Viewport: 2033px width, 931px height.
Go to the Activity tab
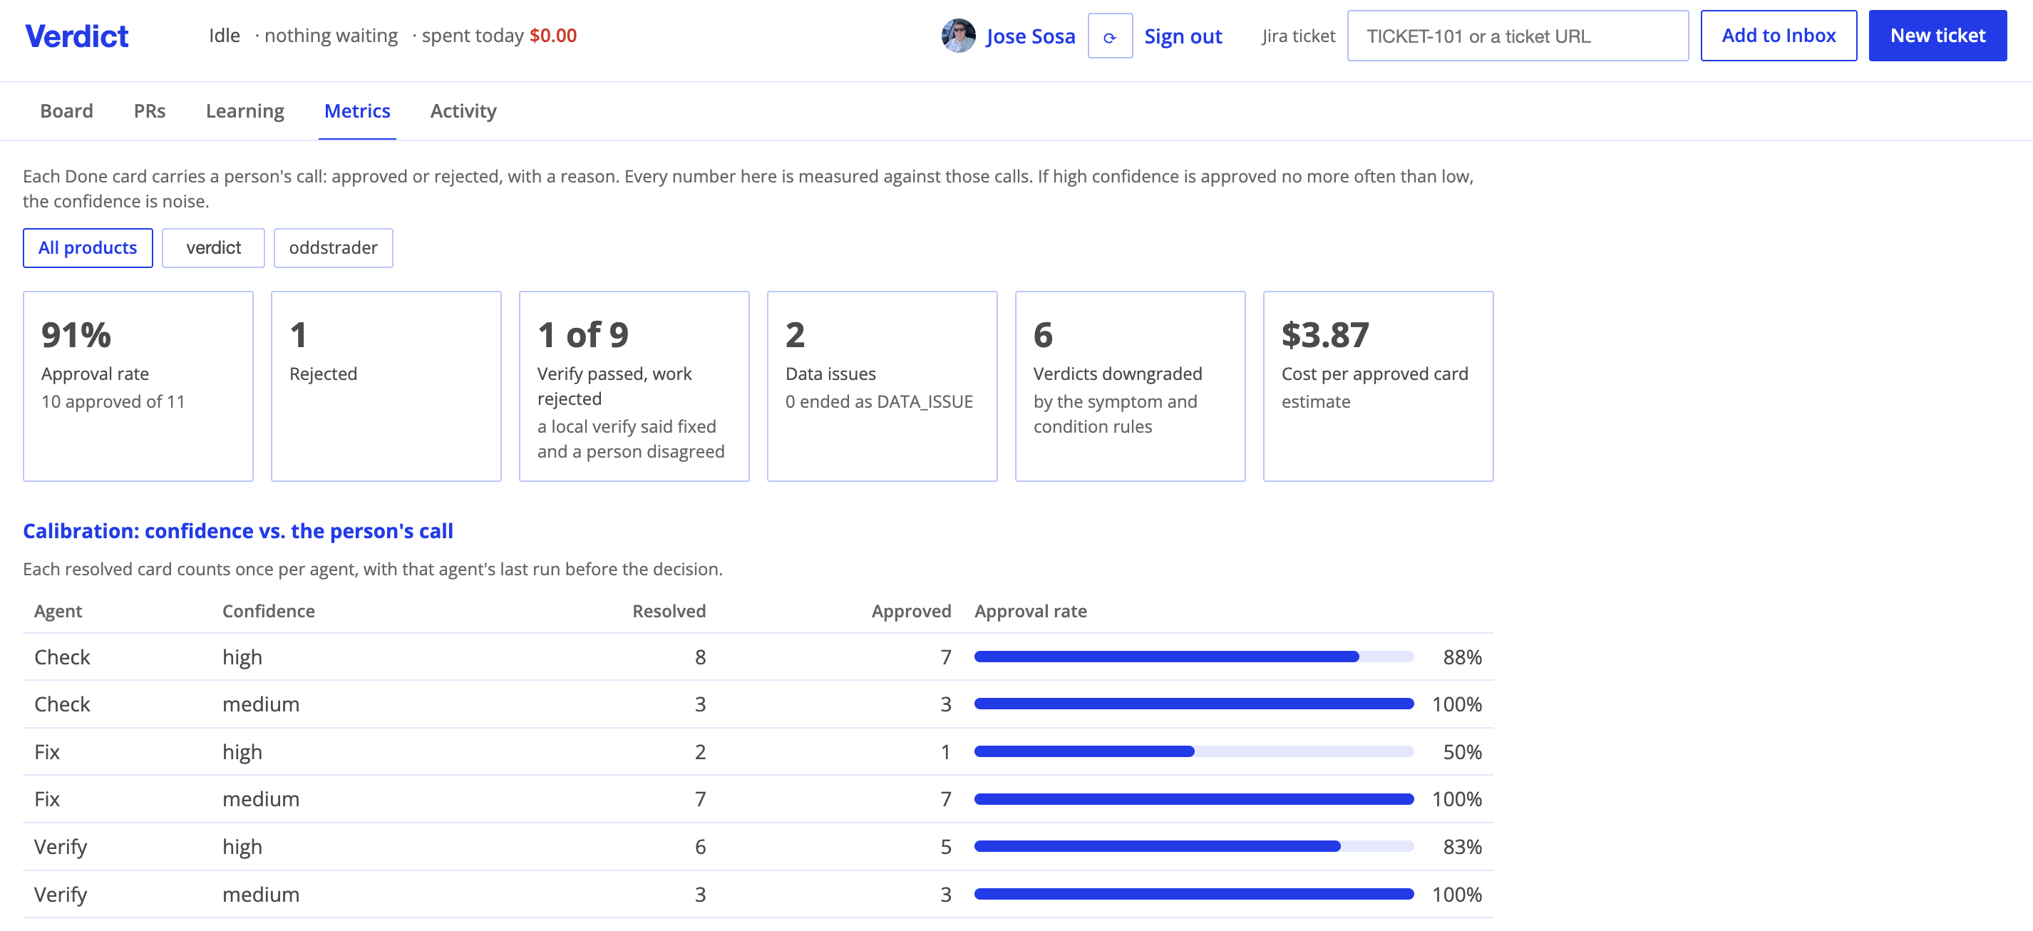[x=463, y=111]
